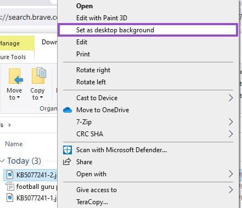Screen dimensions: 242x208
Task: Open the 7-Zip submenu
Action: tap(148, 122)
